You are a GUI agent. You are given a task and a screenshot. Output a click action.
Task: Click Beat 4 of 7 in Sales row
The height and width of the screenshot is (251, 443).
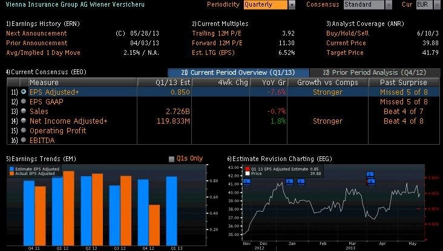(404, 111)
